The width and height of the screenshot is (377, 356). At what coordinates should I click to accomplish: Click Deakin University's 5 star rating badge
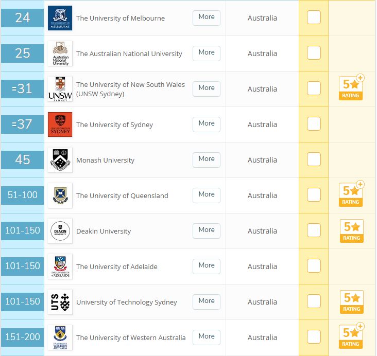pyautogui.click(x=351, y=231)
